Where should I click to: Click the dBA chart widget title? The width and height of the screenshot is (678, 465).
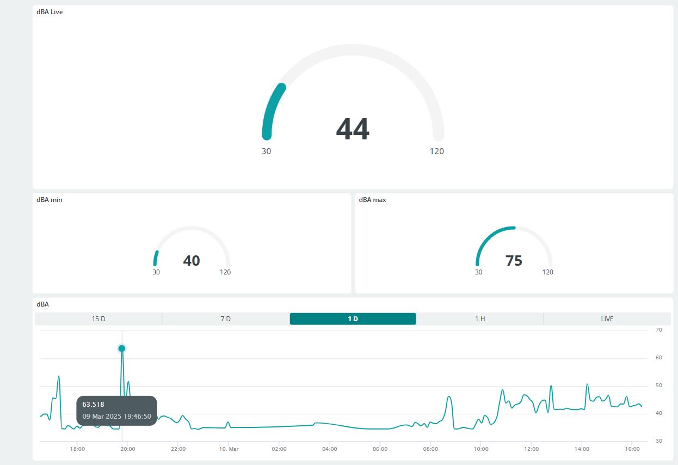tap(42, 304)
